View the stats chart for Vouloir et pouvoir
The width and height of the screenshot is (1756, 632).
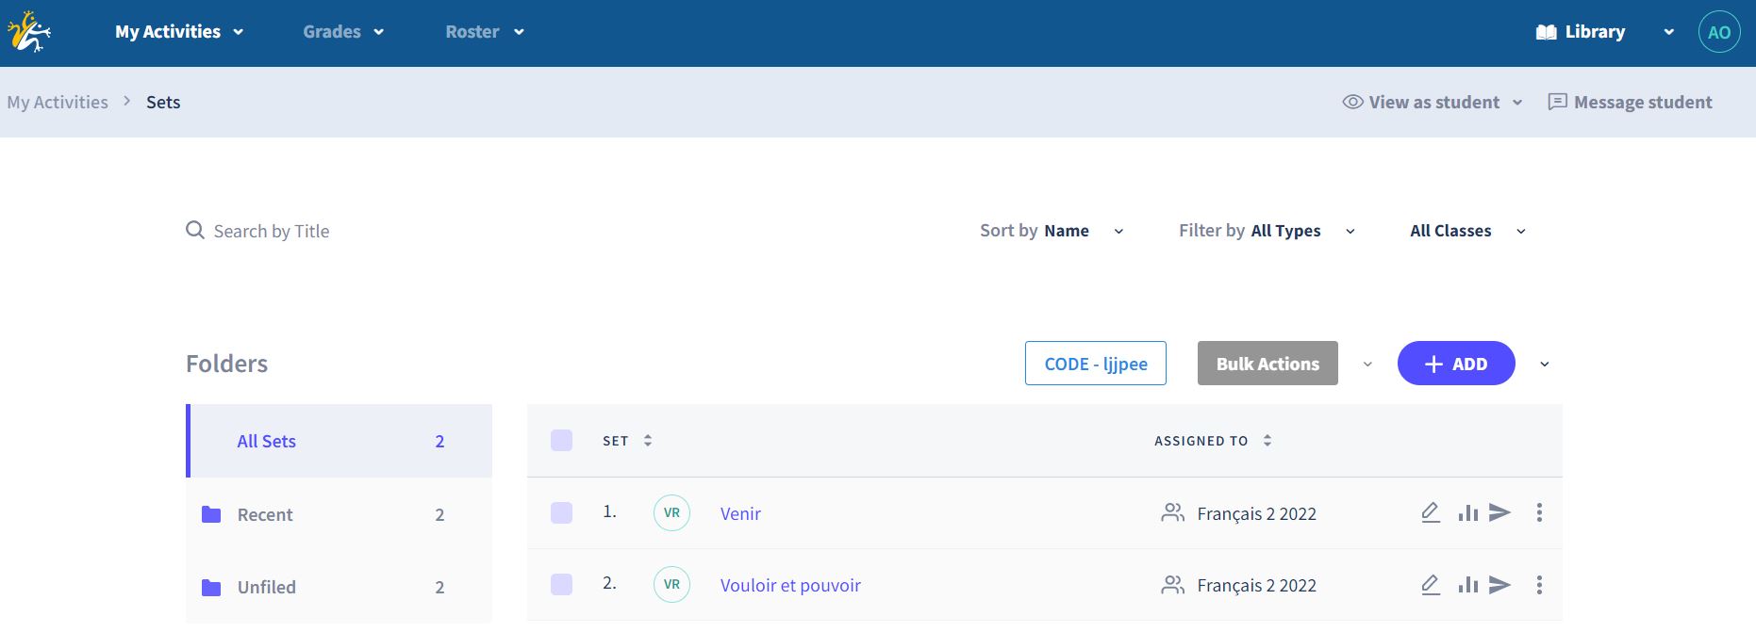(1467, 585)
